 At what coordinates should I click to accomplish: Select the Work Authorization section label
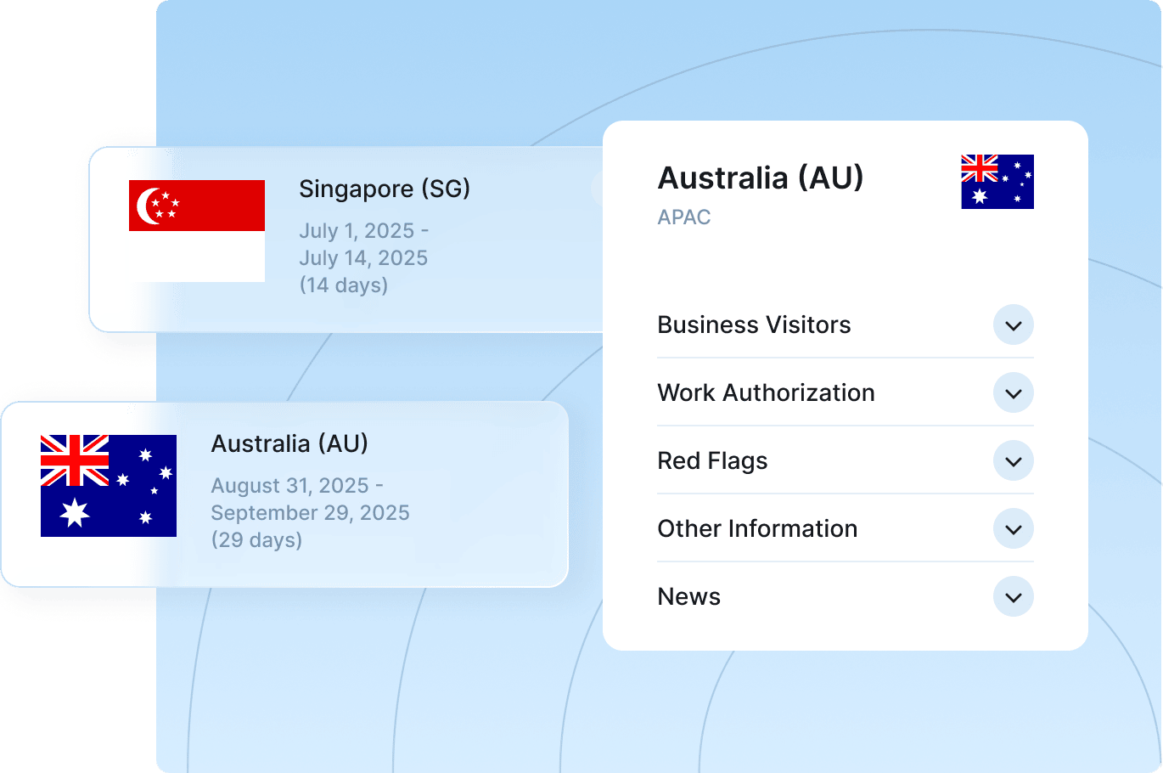(765, 393)
